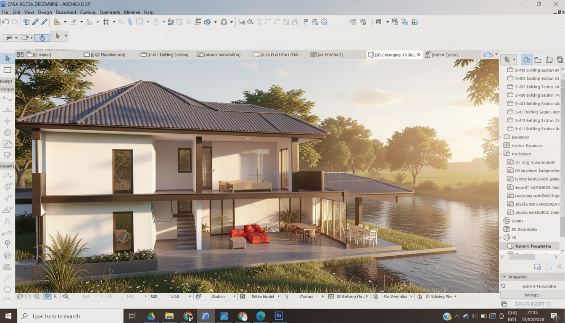Click the Pick Up Parameters eyedropper icon
This screenshot has height=323, width=565.
[36, 22]
